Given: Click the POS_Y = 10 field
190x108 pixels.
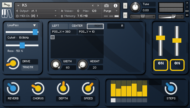Looking at the screenshot, I should (x=91, y=32).
